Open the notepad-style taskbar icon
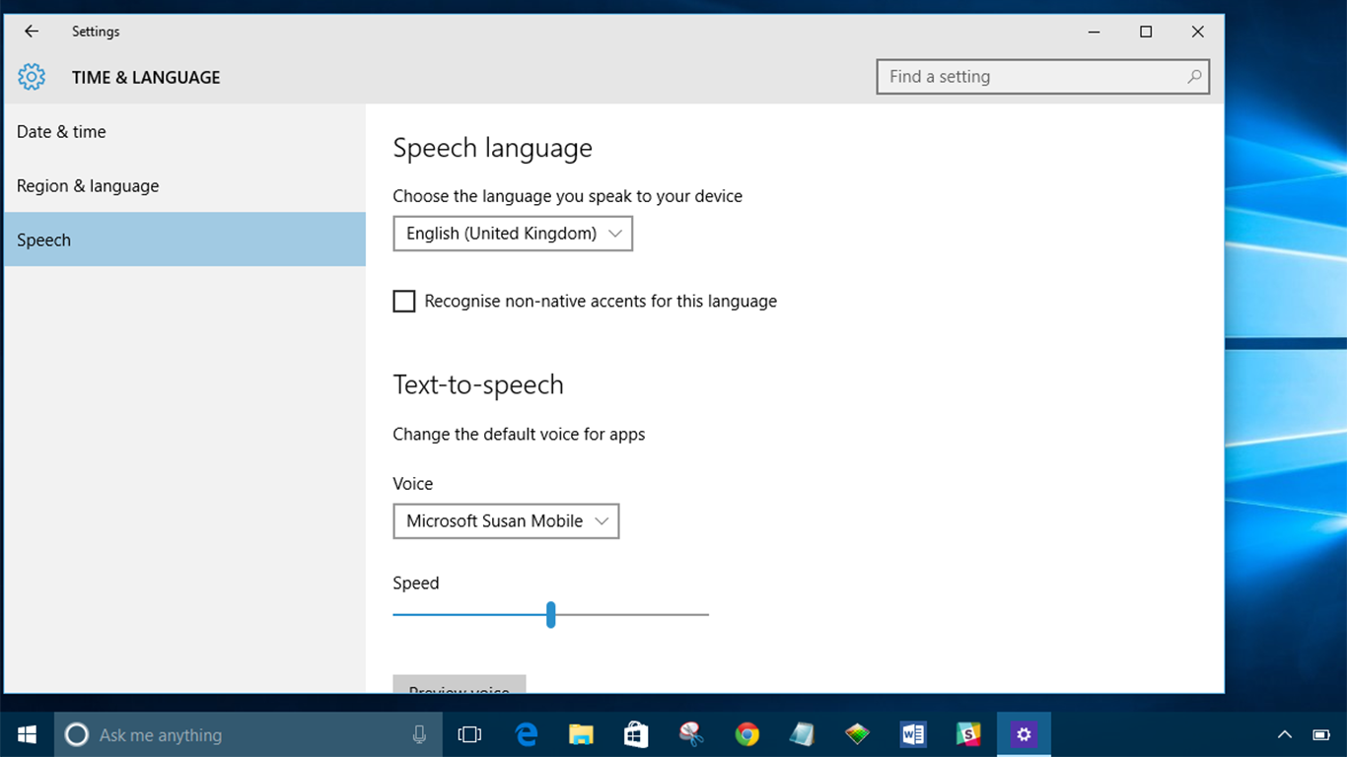 click(802, 734)
